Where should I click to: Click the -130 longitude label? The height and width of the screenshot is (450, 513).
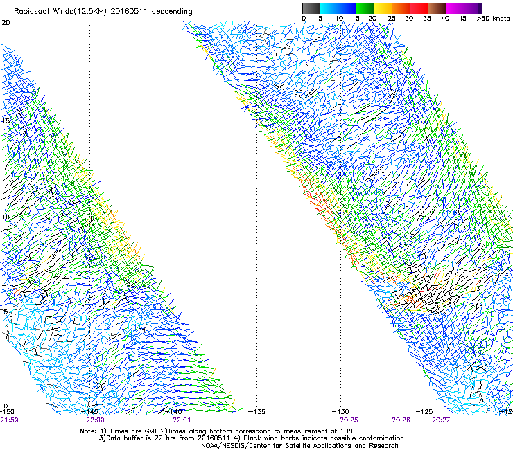(340, 411)
